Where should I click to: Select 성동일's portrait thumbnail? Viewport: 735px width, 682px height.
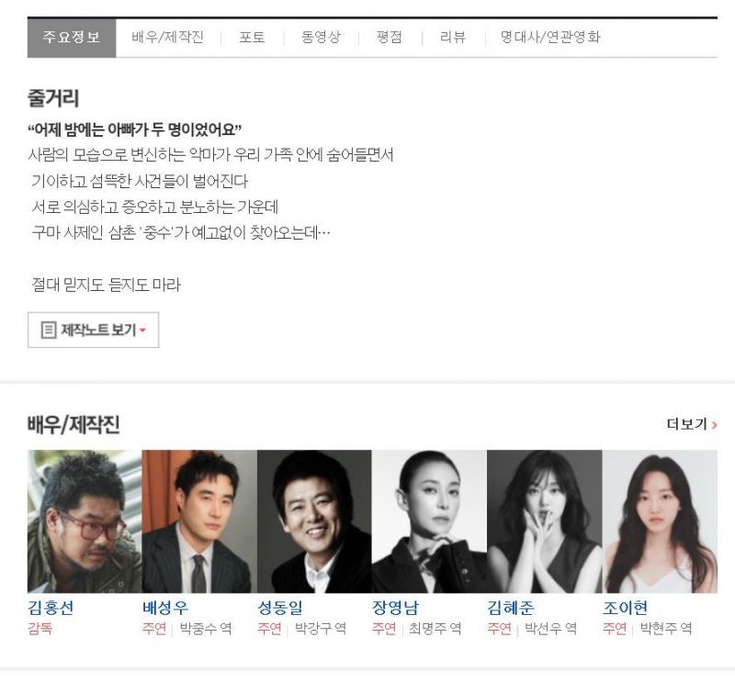314,521
